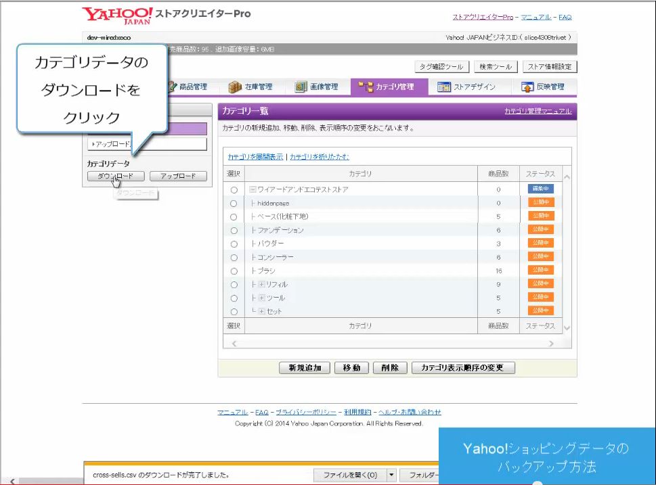Open the FAQ link in the header
Viewport: 656px width, 485px height.
tap(565, 17)
